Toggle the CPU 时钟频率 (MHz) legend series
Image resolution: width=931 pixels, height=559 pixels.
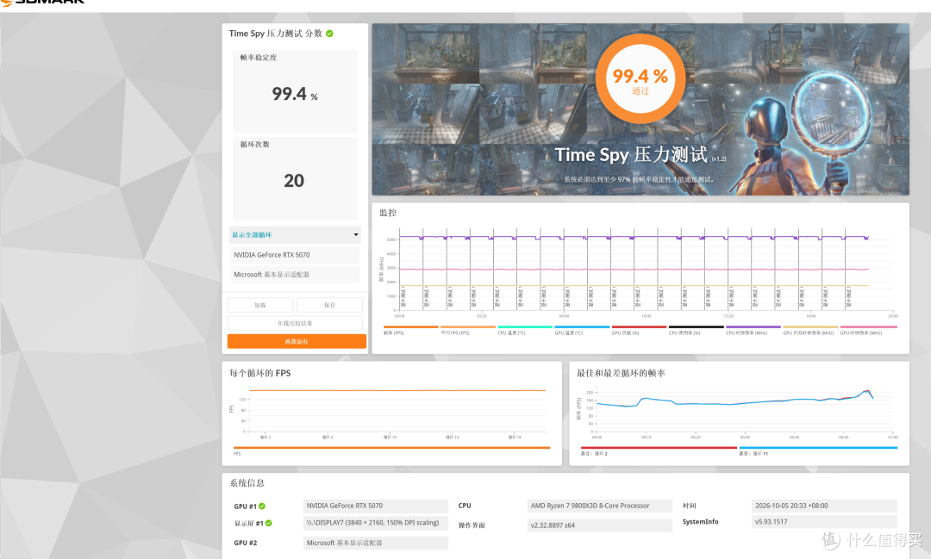(753, 330)
